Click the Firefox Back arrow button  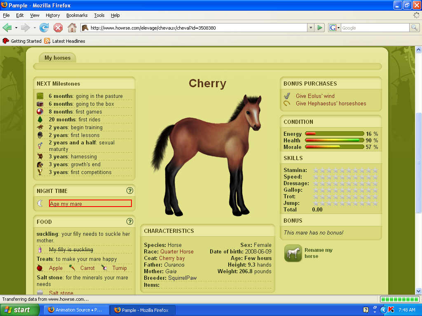7,28
